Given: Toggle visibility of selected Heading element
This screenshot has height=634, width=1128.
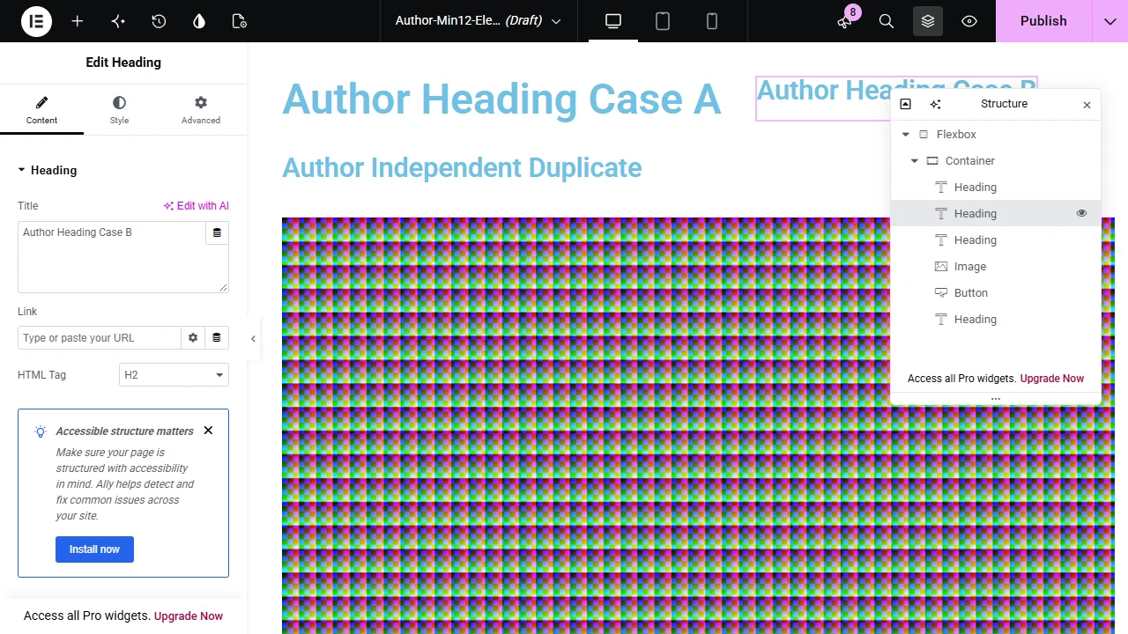Looking at the screenshot, I should coord(1081,213).
